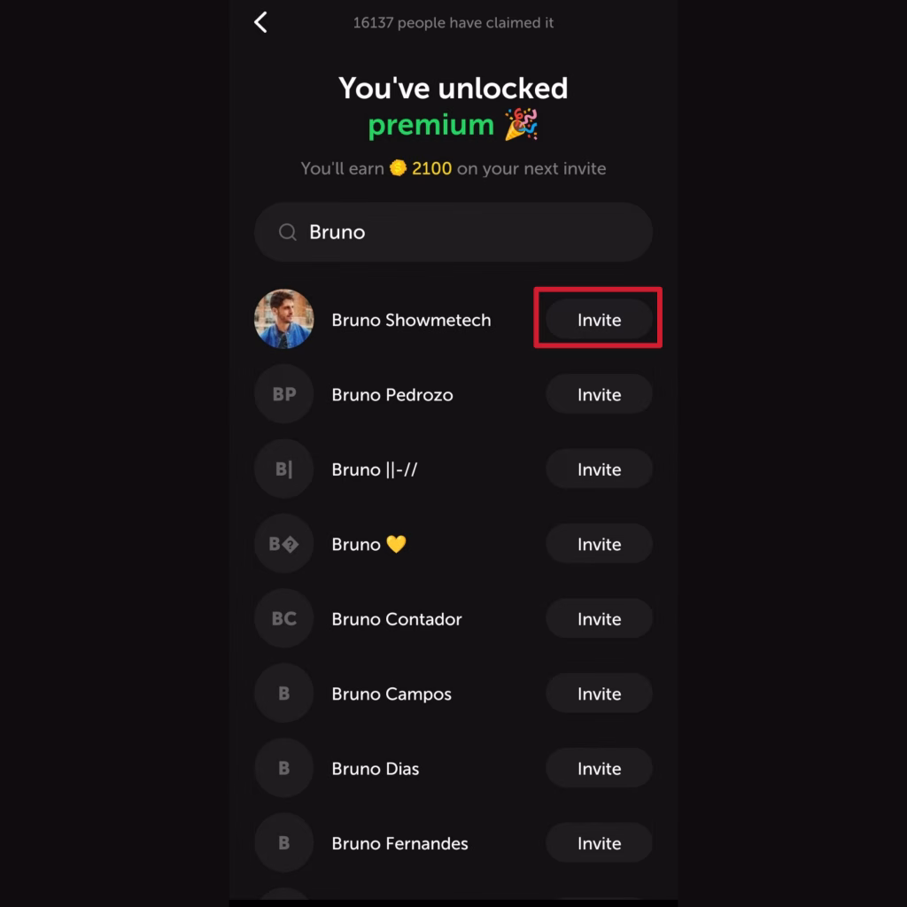
Task: Tap the B avatar for Bruno Dias
Action: [x=283, y=769]
